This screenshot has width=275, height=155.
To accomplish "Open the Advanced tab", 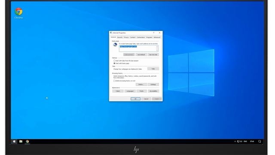I will [x=157, y=37].
